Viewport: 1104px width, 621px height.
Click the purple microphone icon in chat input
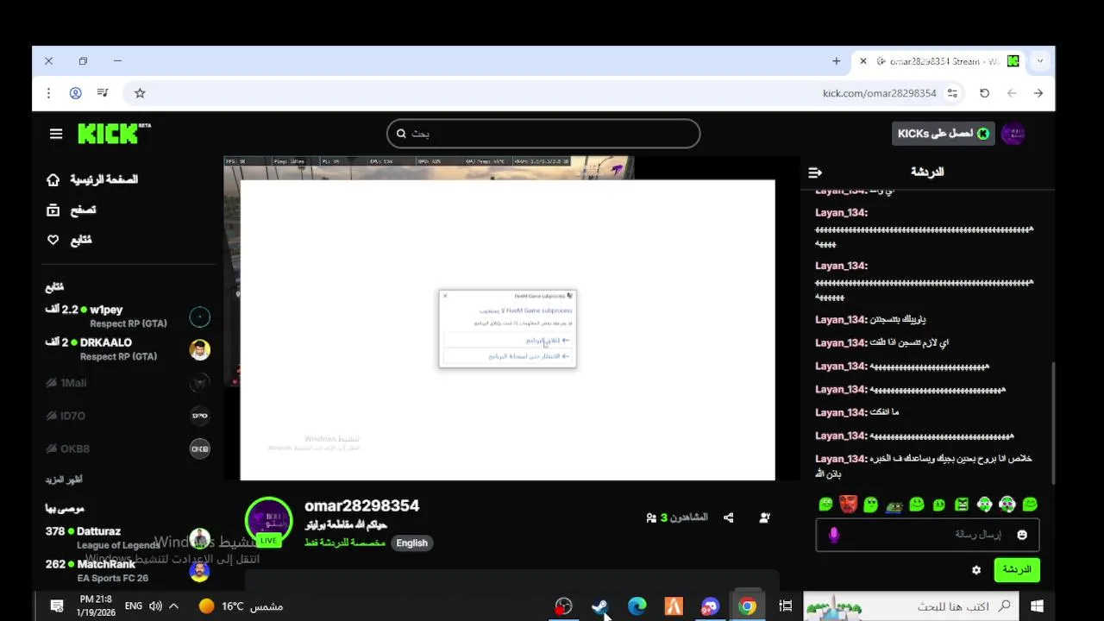(x=833, y=535)
